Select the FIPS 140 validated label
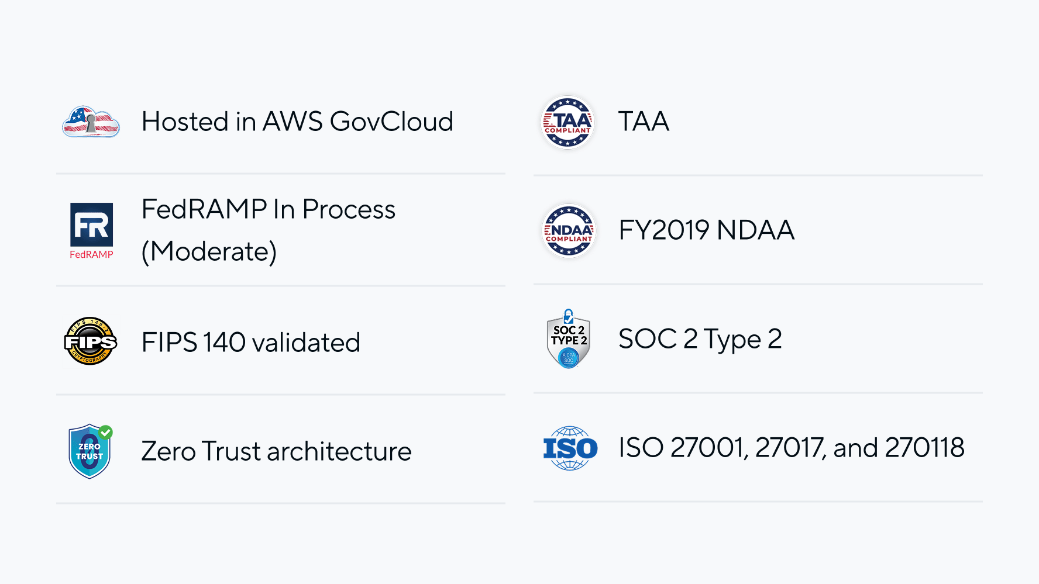Viewport: 1039px width, 584px height. click(x=251, y=343)
